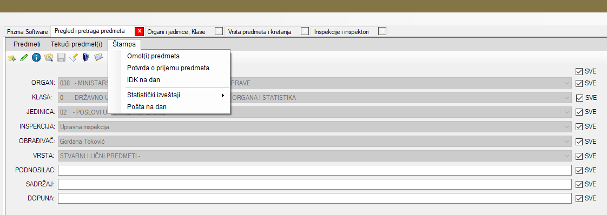Close the Vrsta predmeta i kretanja tab
The width and height of the screenshot is (607, 215).
click(305, 31)
